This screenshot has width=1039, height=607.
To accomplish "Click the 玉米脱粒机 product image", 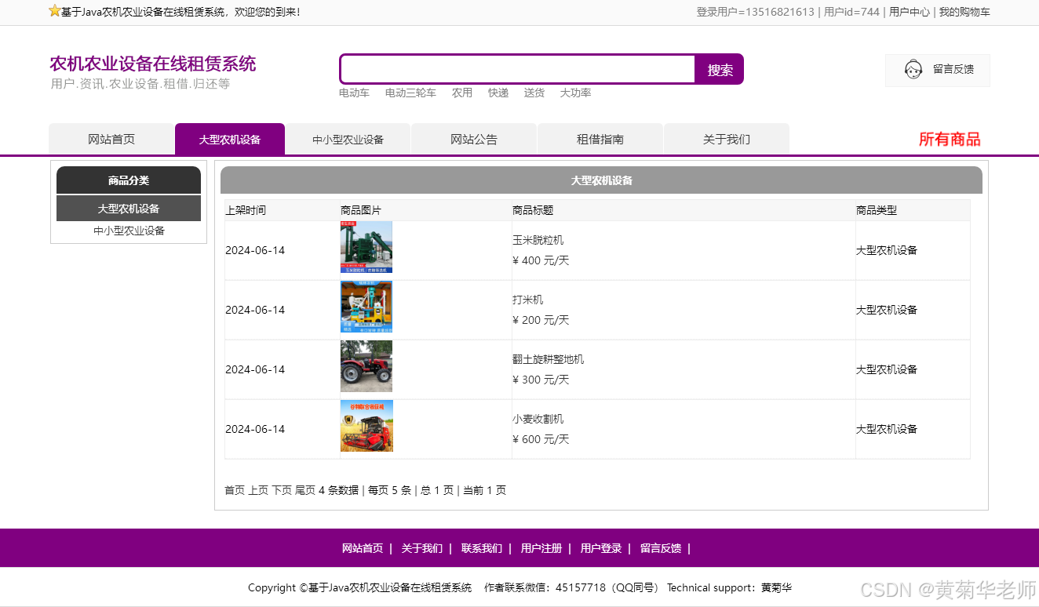I will (366, 247).
